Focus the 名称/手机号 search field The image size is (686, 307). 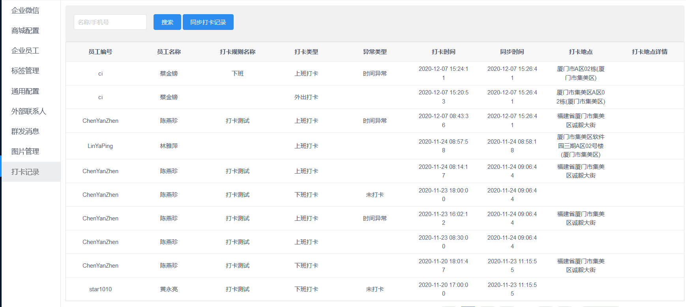click(110, 22)
